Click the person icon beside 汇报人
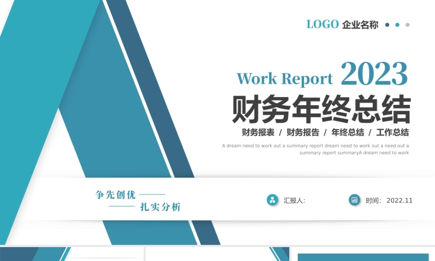The height and width of the screenshot is (261, 435). (272, 200)
